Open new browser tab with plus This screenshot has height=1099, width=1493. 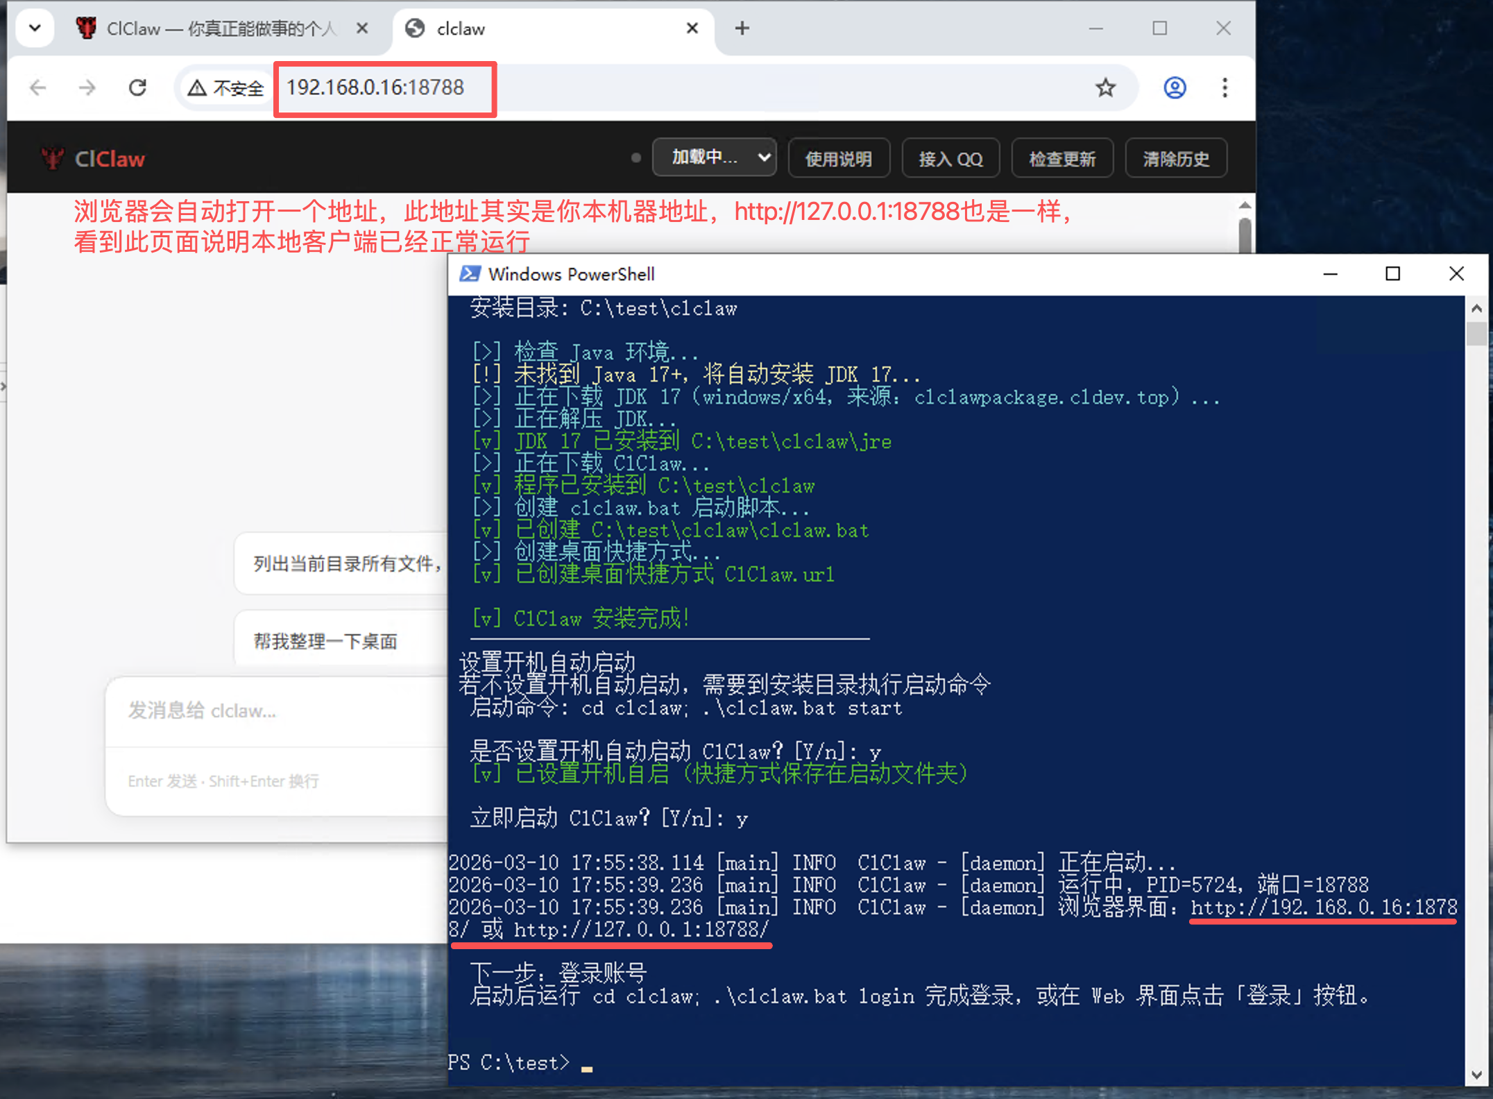742,28
